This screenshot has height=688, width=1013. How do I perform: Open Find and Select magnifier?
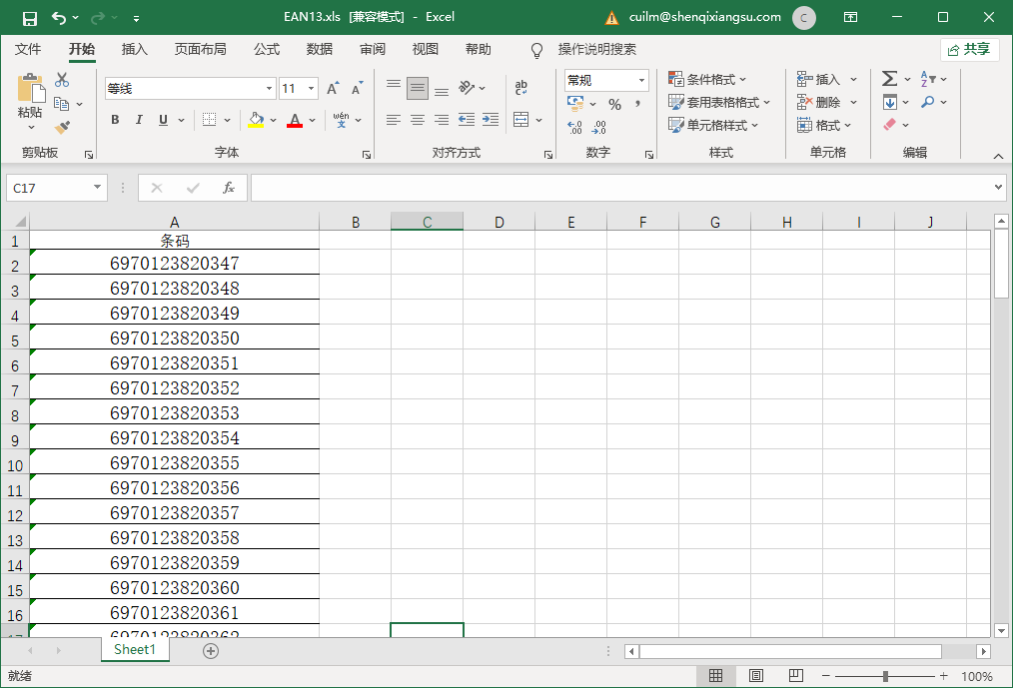coord(928,102)
